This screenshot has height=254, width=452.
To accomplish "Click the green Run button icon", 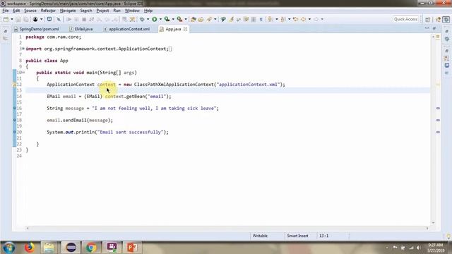I will point(155,19).
